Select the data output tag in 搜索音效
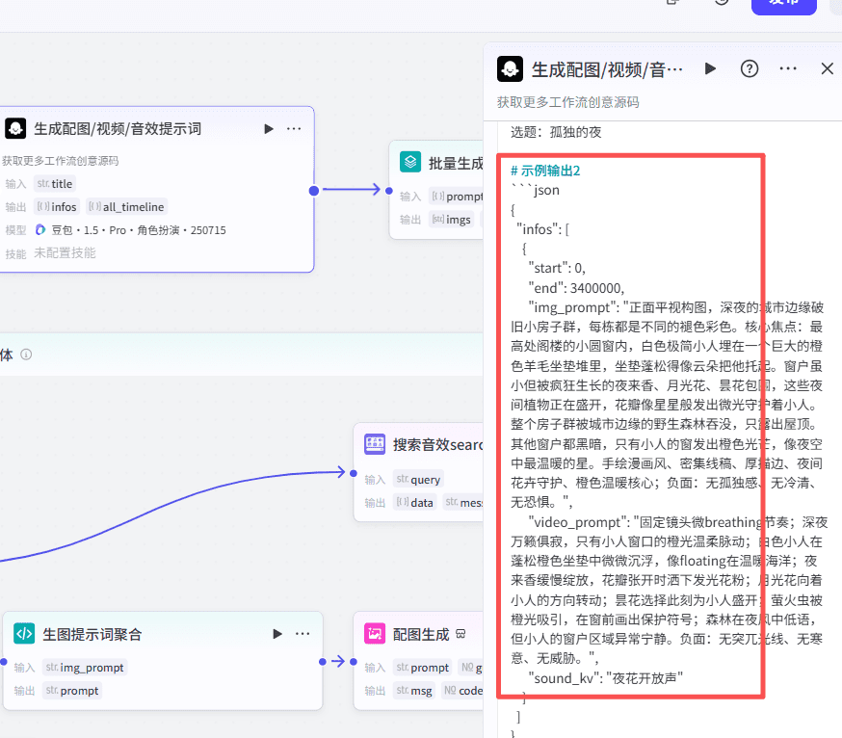Screen dimensions: 842x738 (414, 502)
